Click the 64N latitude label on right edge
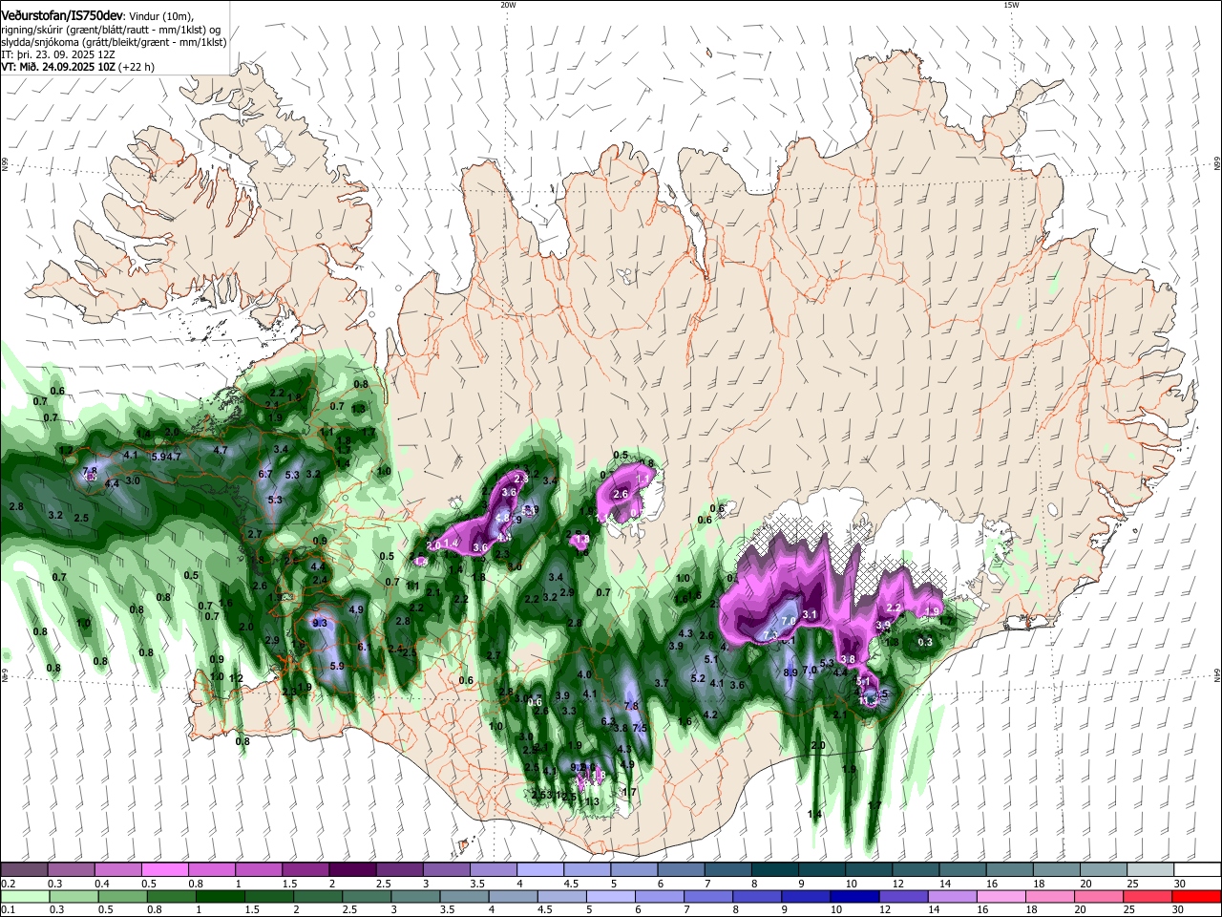Viewport: 1222px width, 917px height. (x=1217, y=675)
